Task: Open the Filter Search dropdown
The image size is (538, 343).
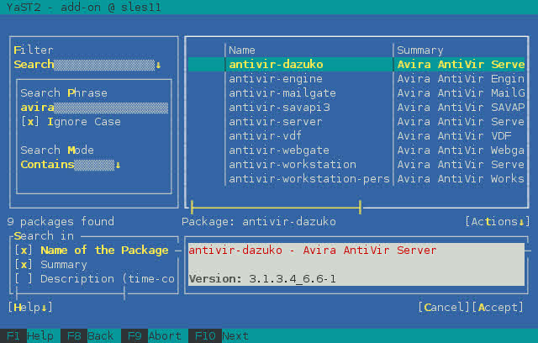Action: click(x=87, y=65)
